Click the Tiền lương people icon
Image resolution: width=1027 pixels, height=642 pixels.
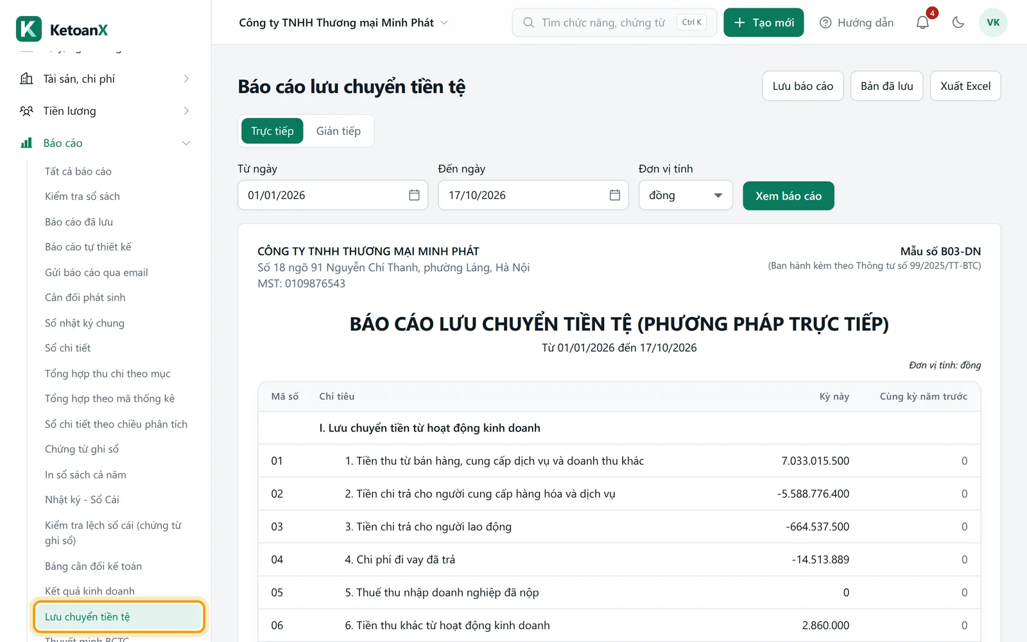pyautogui.click(x=26, y=111)
